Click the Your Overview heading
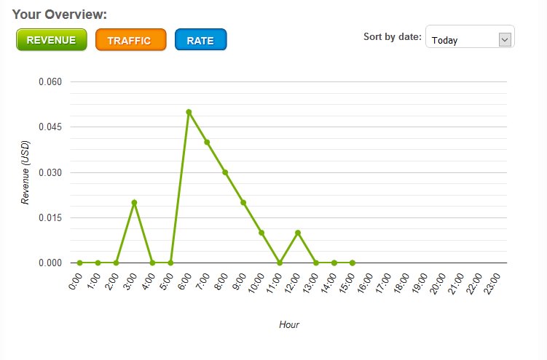This screenshot has width=547, height=360. coord(60,14)
